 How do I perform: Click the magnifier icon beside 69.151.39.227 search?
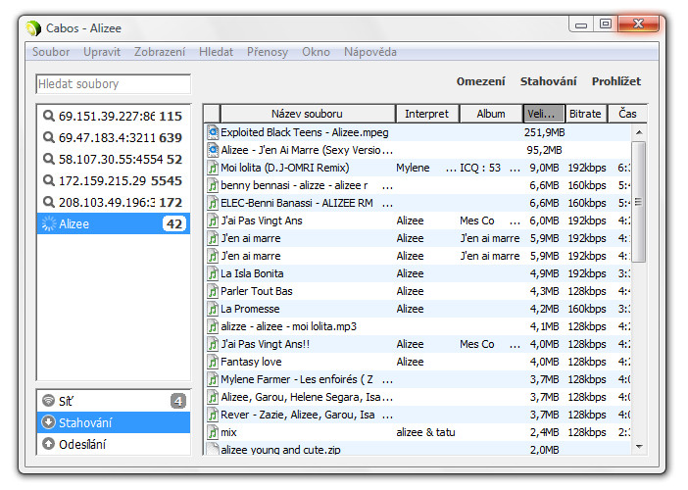click(x=48, y=116)
